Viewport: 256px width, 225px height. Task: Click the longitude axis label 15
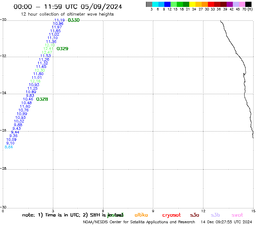coord(253,211)
